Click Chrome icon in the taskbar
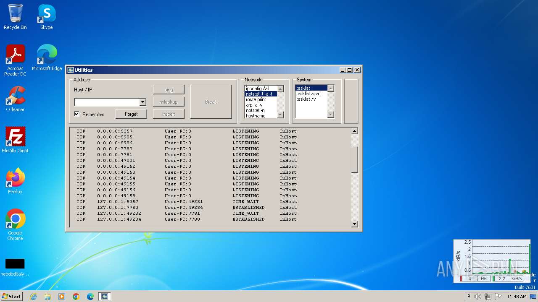538x302 pixels. click(76, 297)
